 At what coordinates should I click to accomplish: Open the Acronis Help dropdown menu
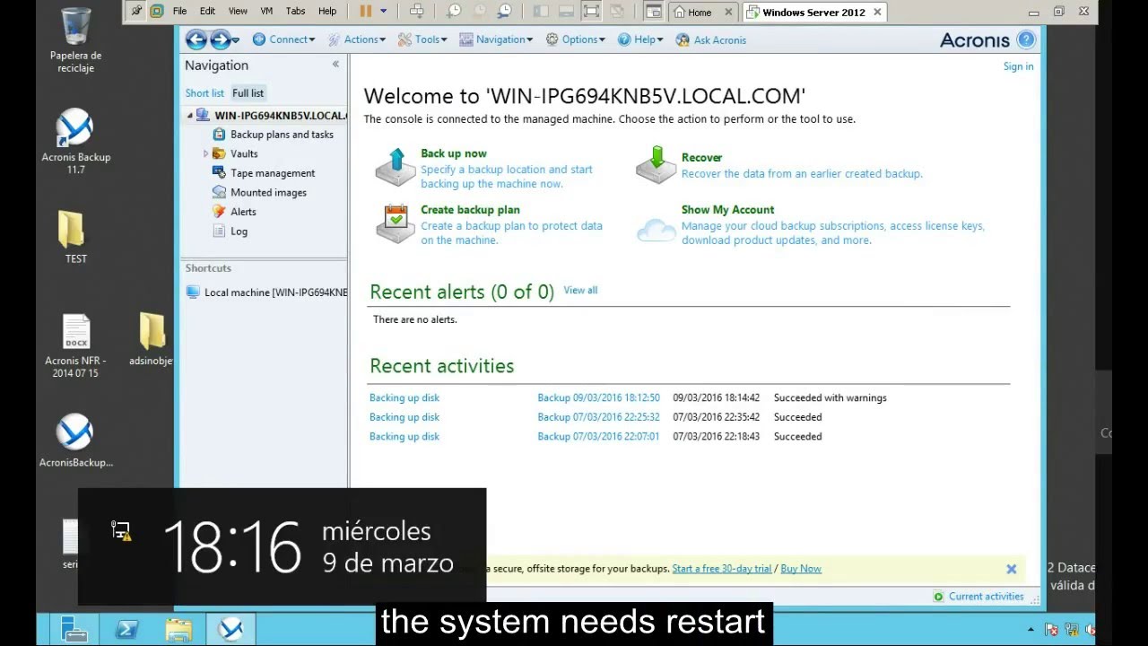click(x=640, y=39)
